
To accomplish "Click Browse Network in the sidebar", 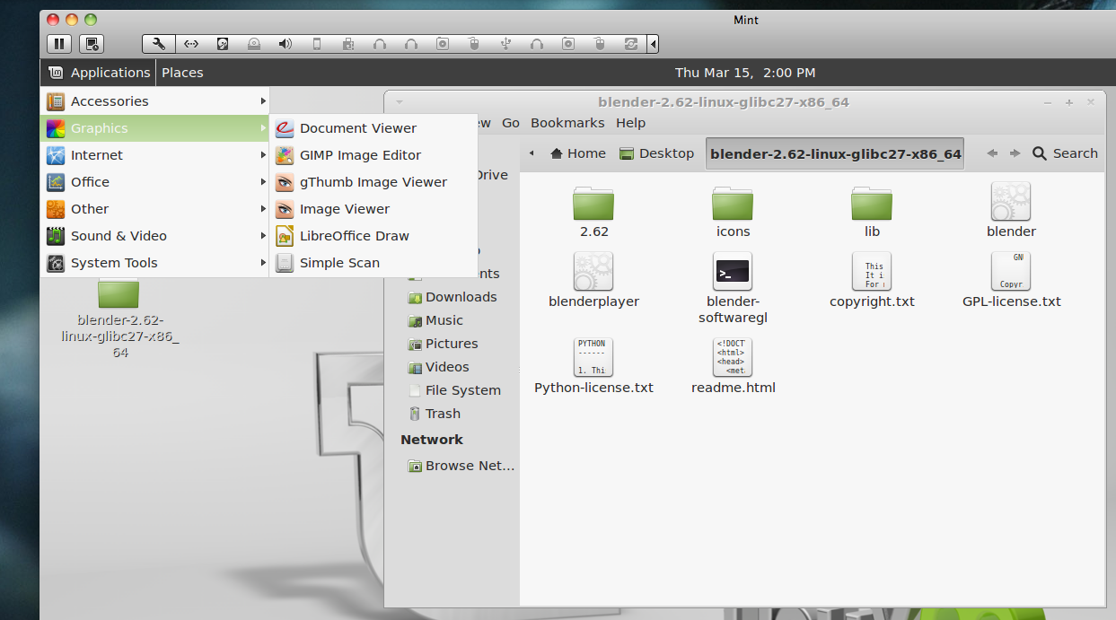I will [x=460, y=466].
